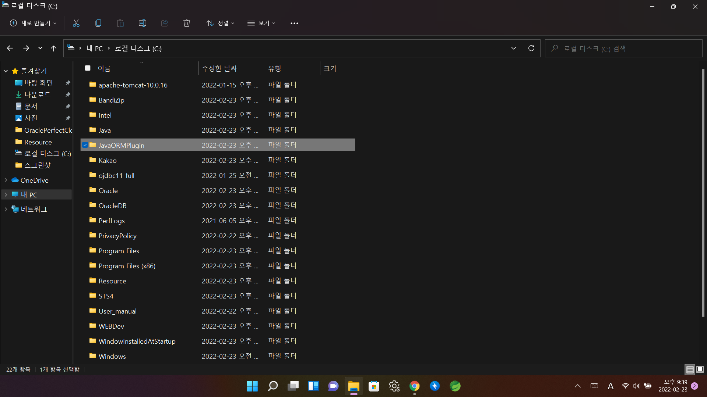Open the 정렬 sort dropdown
Image resolution: width=707 pixels, height=397 pixels.
220,23
